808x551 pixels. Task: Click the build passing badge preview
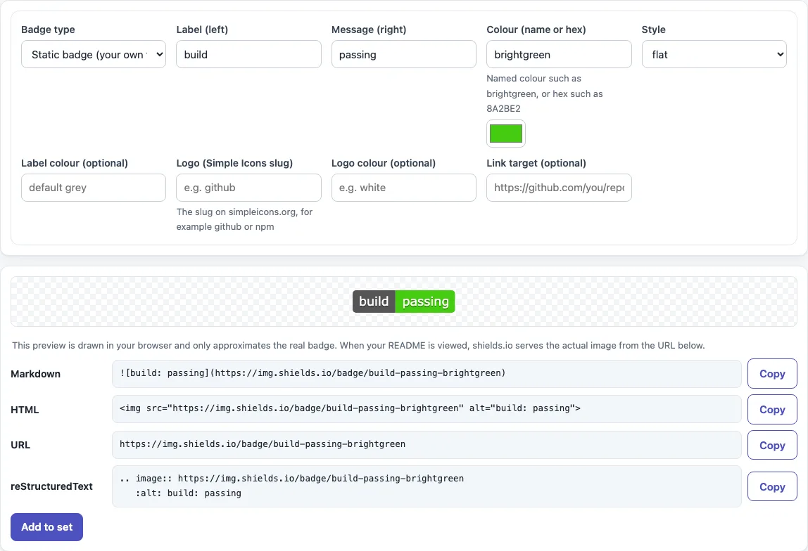pyautogui.click(x=403, y=302)
